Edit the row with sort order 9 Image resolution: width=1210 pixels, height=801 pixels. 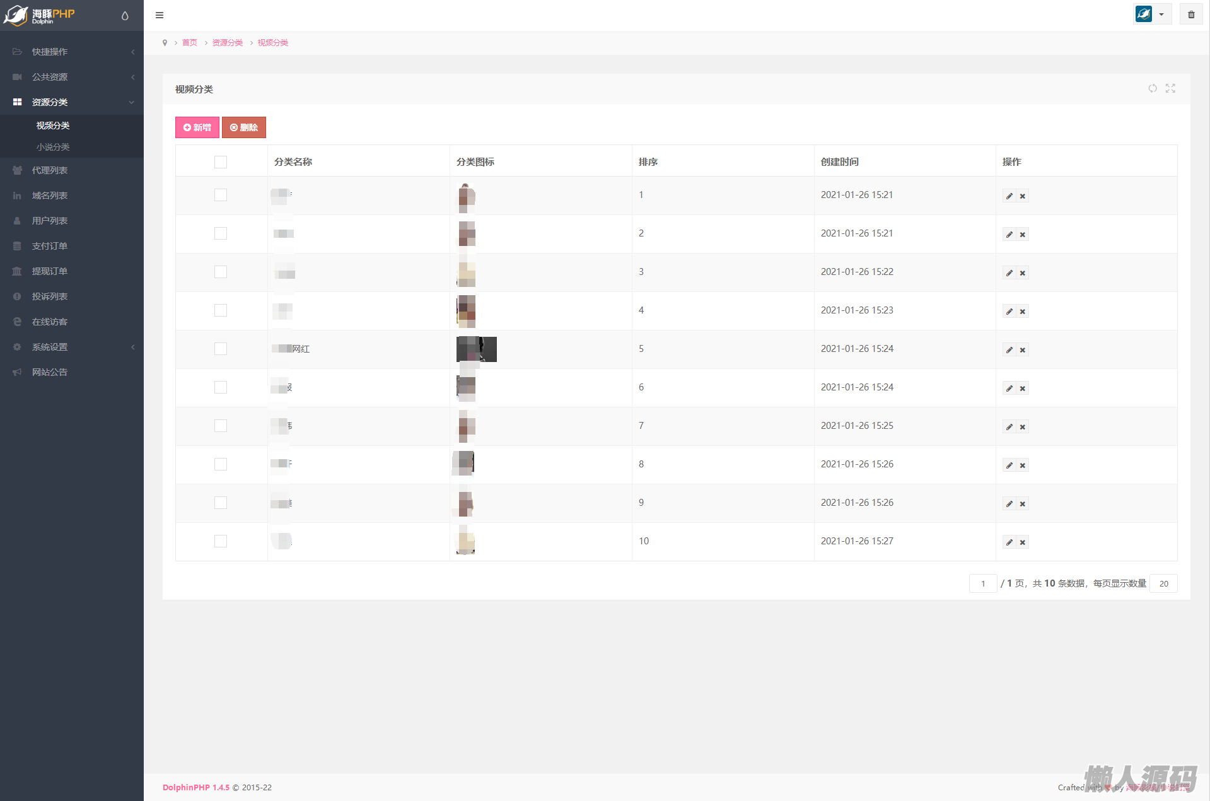tap(1009, 504)
